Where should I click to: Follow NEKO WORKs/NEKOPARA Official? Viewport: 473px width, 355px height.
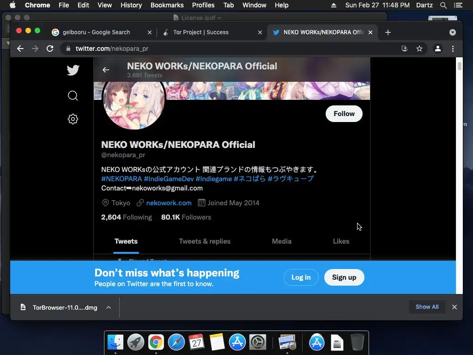coord(344,114)
